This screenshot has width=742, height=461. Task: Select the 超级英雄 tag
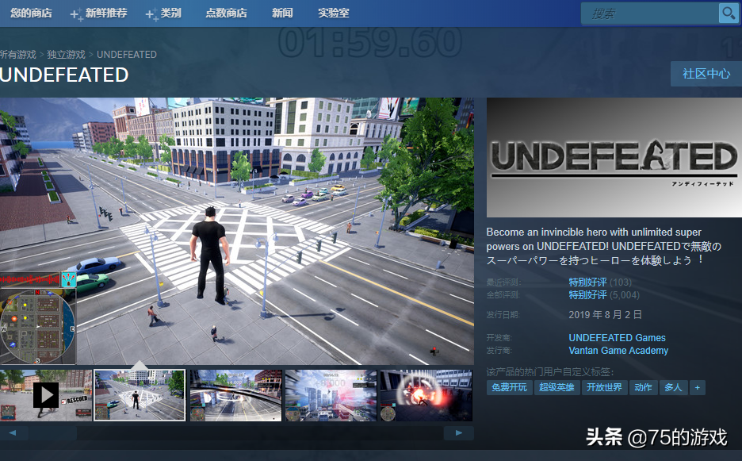556,387
